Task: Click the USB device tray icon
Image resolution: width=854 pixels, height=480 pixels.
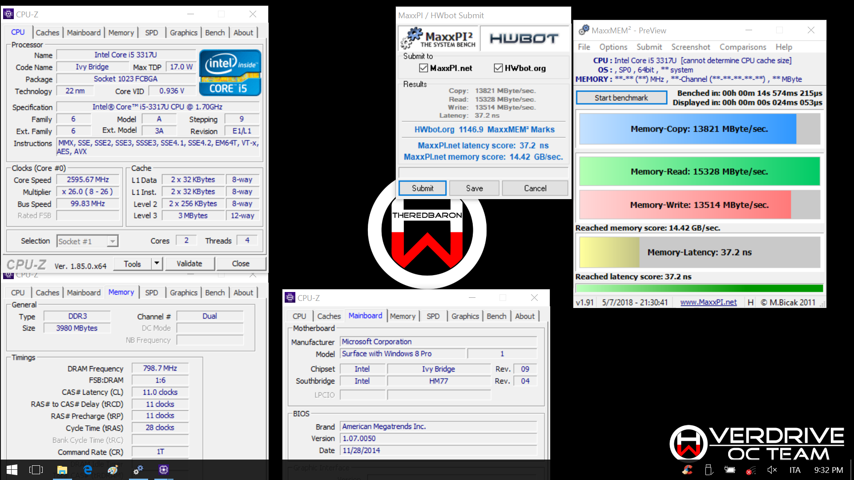Action: [709, 470]
